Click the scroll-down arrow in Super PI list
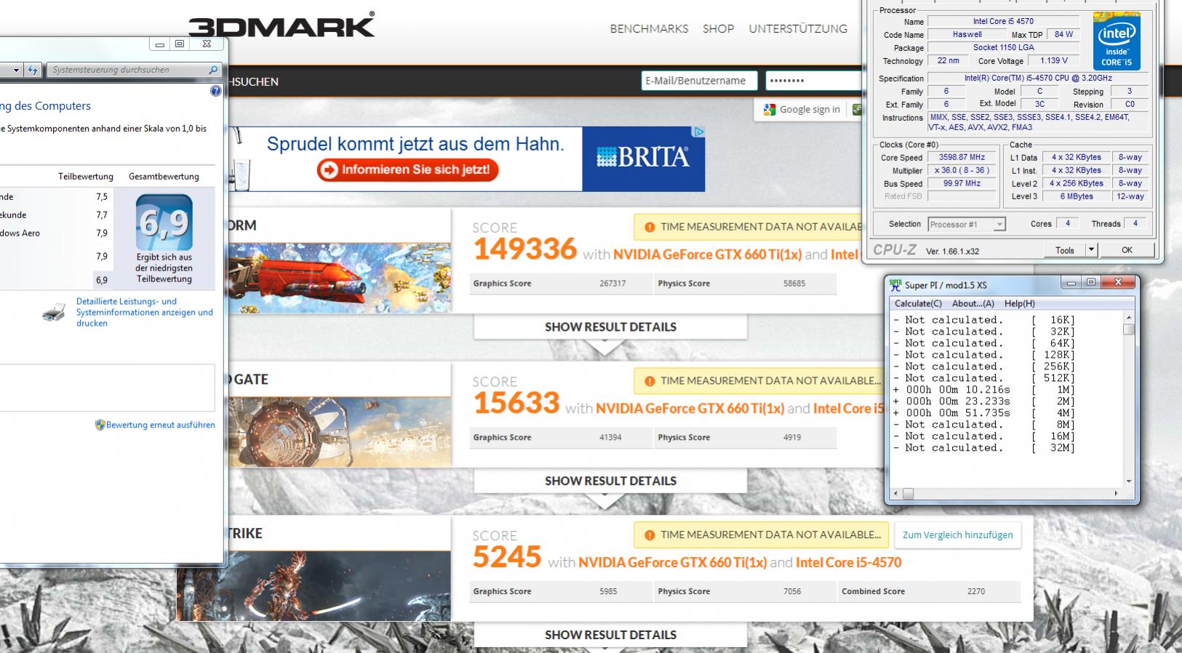Viewport: 1182px width, 653px height. pos(1128,481)
